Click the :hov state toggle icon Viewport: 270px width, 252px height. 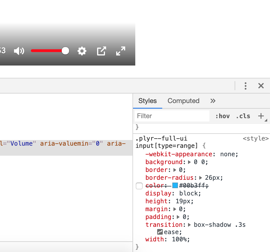point(222,116)
